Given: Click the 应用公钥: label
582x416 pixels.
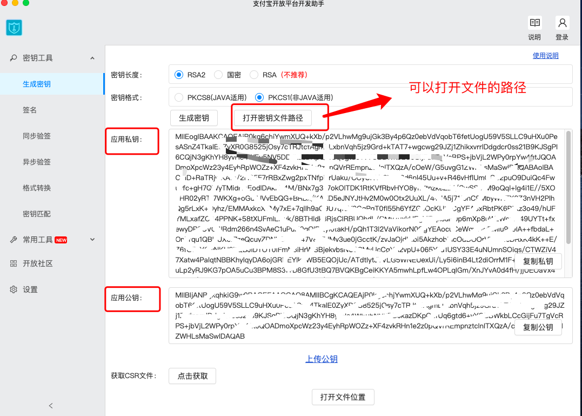Looking at the screenshot, I should click(x=126, y=298).
